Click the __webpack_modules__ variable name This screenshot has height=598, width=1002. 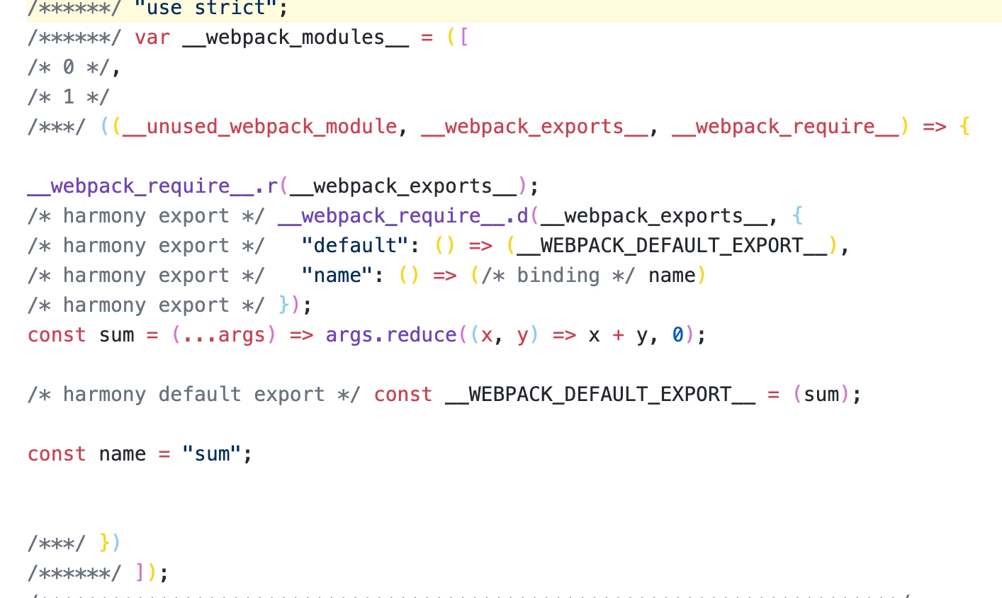tap(295, 37)
